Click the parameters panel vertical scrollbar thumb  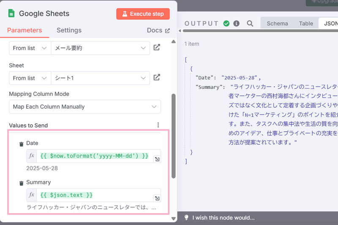[174, 136]
